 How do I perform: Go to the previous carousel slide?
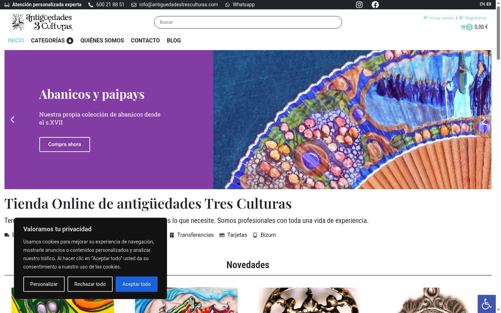[x=13, y=120]
